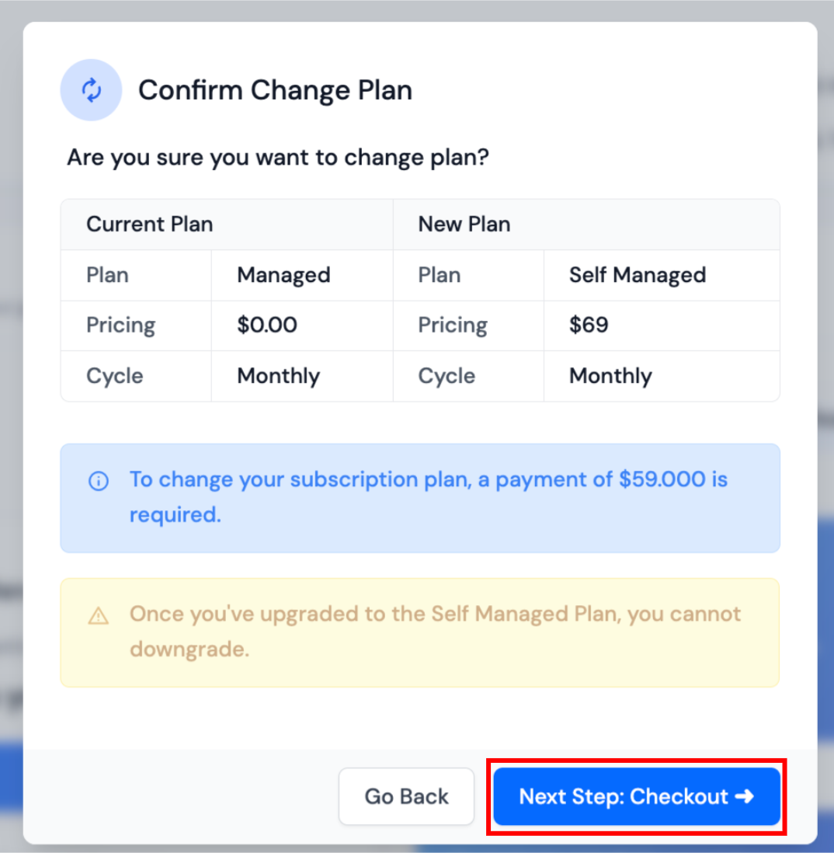Click the arrow icon inside the Checkout button
This screenshot has height=853, width=834.
[745, 796]
